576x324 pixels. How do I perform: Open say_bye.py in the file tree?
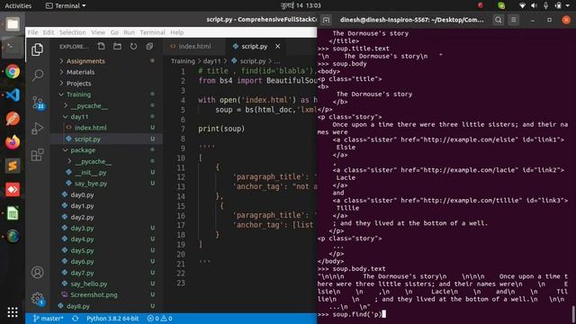pyautogui.click(x=91, y=184)
